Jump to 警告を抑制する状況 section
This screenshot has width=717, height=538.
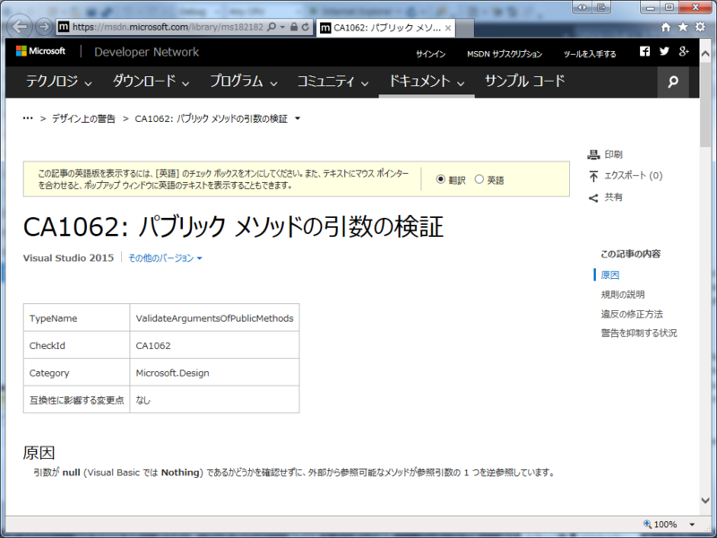point(639,333)
